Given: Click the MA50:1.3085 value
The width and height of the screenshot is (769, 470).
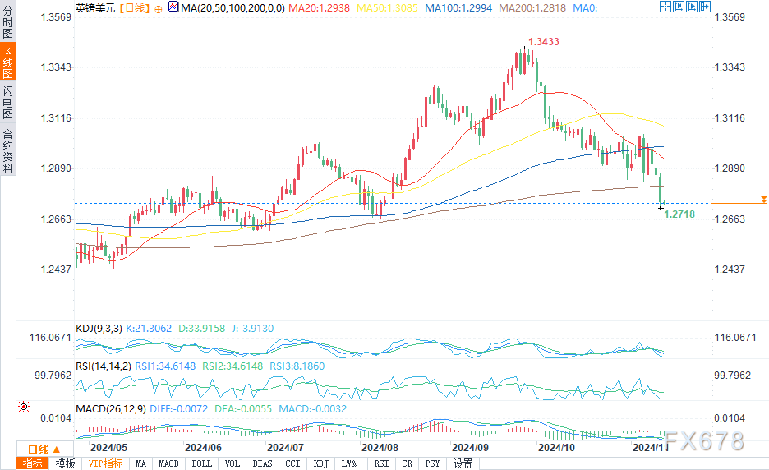Looking at the screenshot, I should point(388,8).
